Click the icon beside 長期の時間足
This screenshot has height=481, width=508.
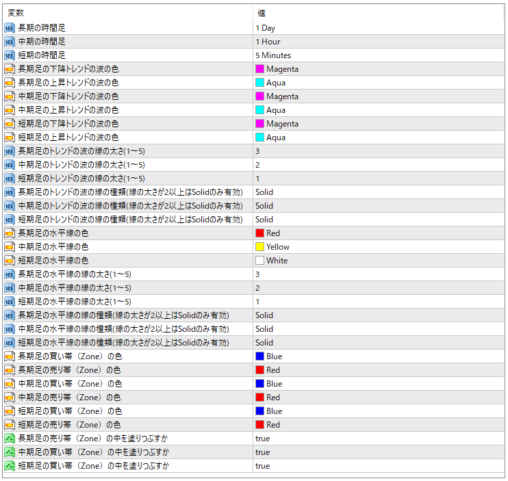tap(10, 28)
